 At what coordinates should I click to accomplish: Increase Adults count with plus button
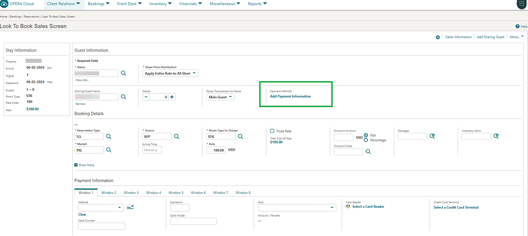click(x=172, y=97)
